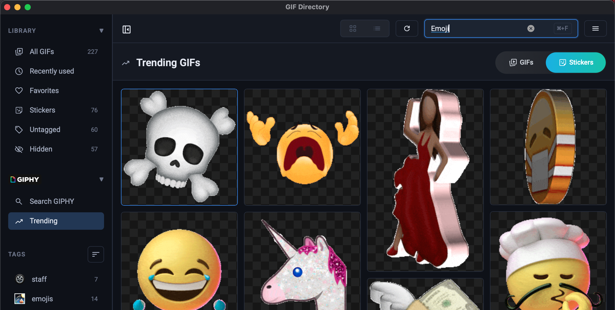Select the glitter unicorn sticker
This screenshot has height=310, width=615.
(302, 261)
